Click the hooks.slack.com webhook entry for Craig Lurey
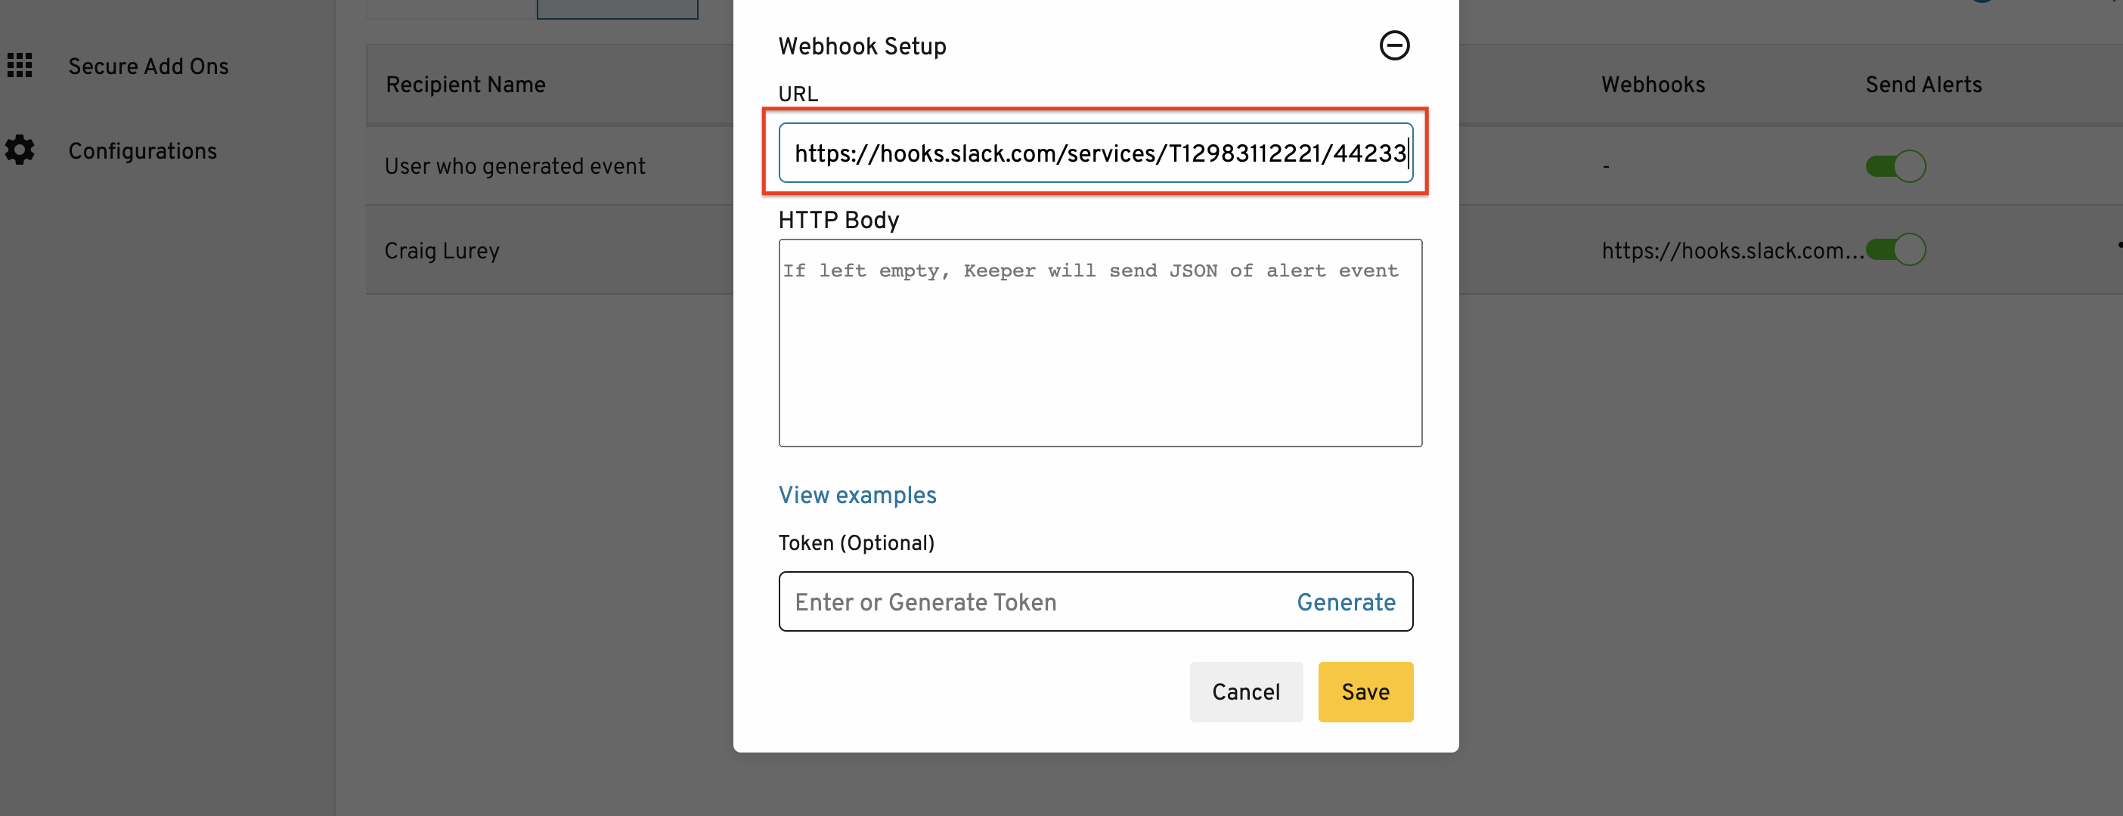Screen dimensions: 2123x816 click(x=1731, y=250)
